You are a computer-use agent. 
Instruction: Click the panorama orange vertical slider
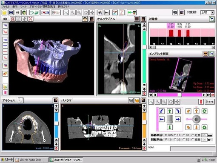click(144, 122)
